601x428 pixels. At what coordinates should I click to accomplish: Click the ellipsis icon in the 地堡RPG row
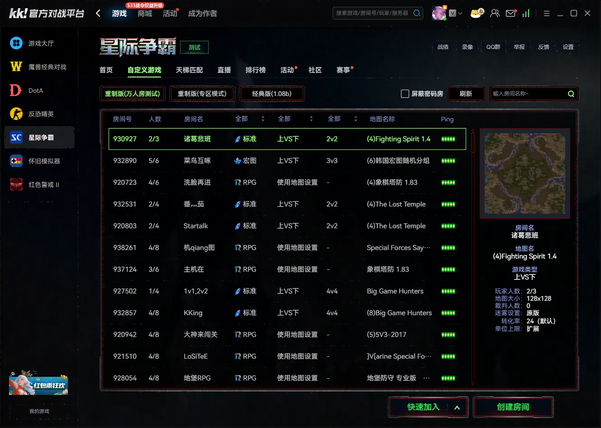[426, 378]
